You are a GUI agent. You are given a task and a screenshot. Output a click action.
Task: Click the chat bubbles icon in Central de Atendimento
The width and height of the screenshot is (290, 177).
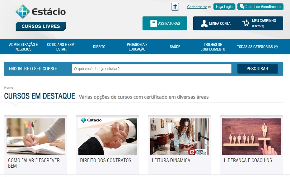click(242, 7)
